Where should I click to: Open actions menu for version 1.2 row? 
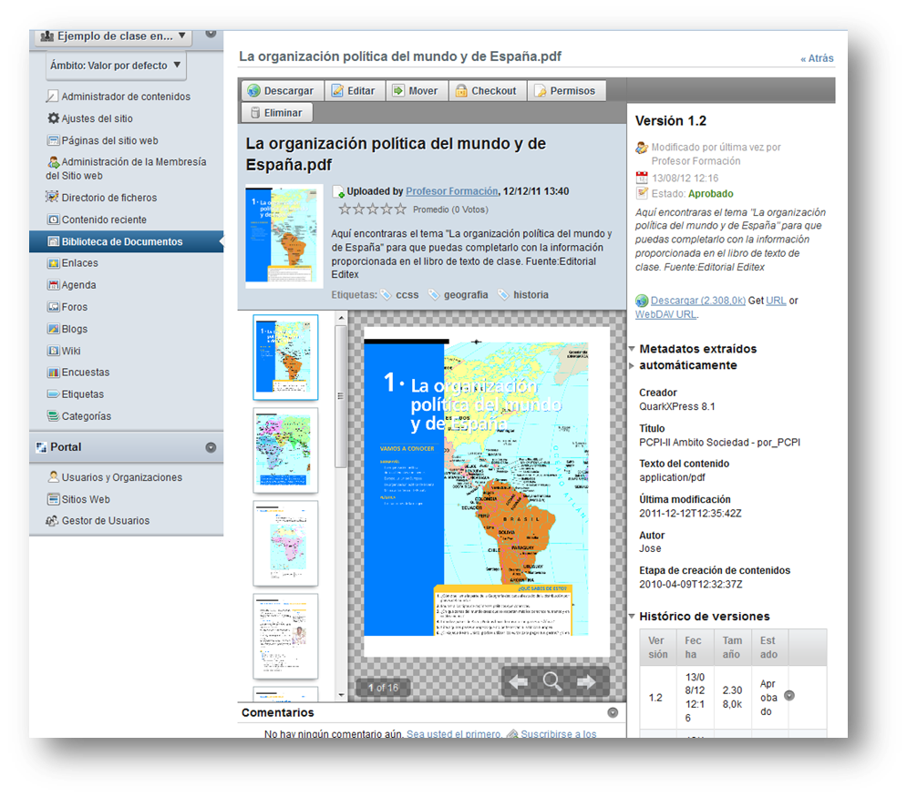click(x=789, y=695)
